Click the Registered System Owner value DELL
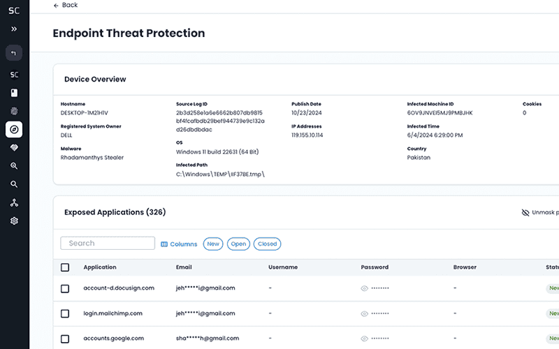This screenshot has width=559, height=349. click(x=66, y=135)
